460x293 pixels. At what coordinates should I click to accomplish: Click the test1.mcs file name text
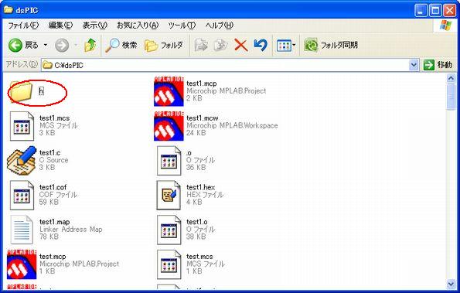(x=55, y=118)
